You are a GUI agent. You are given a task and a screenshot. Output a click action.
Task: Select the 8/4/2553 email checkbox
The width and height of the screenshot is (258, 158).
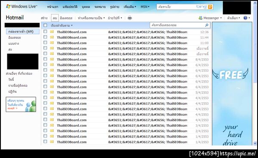pos(45,59)
